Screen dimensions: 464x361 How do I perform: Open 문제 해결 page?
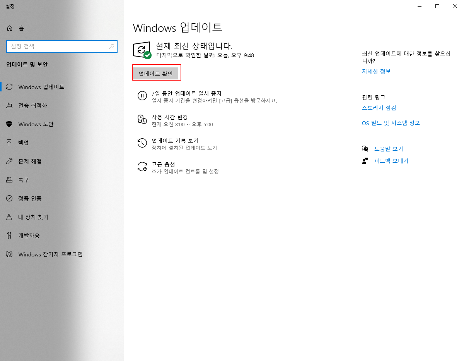pos(62,161)
